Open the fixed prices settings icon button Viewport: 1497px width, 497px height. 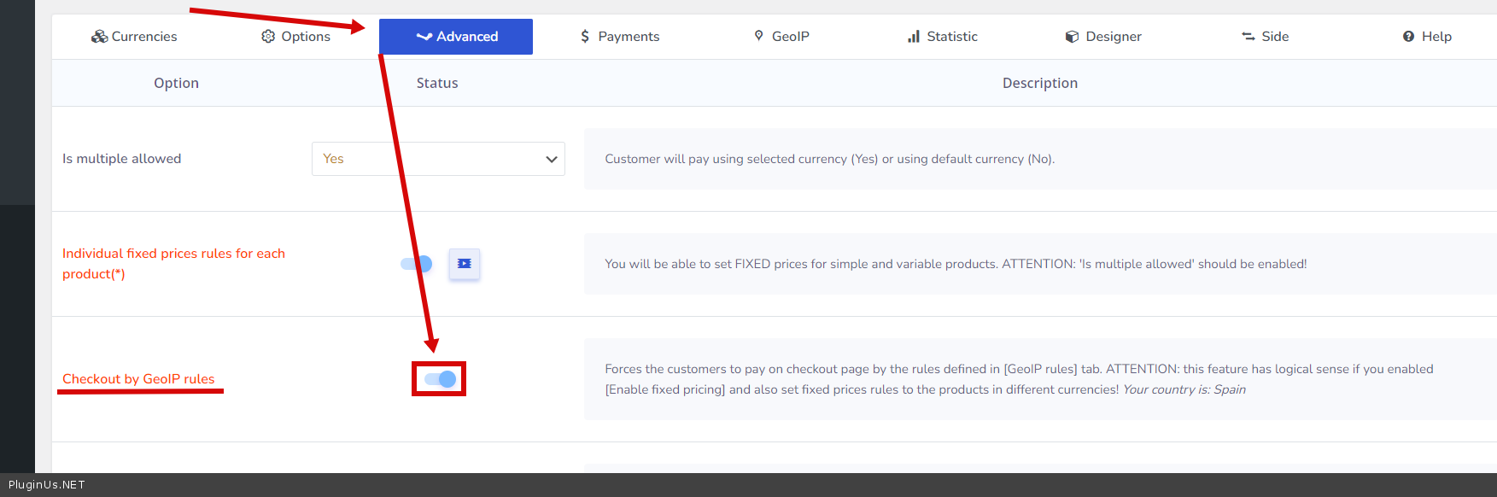click(x=464, y=264)
